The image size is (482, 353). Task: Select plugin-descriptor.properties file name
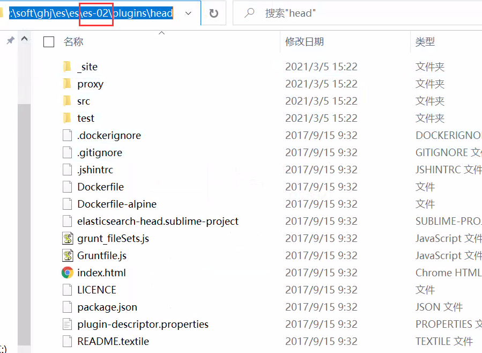(143, 325)
